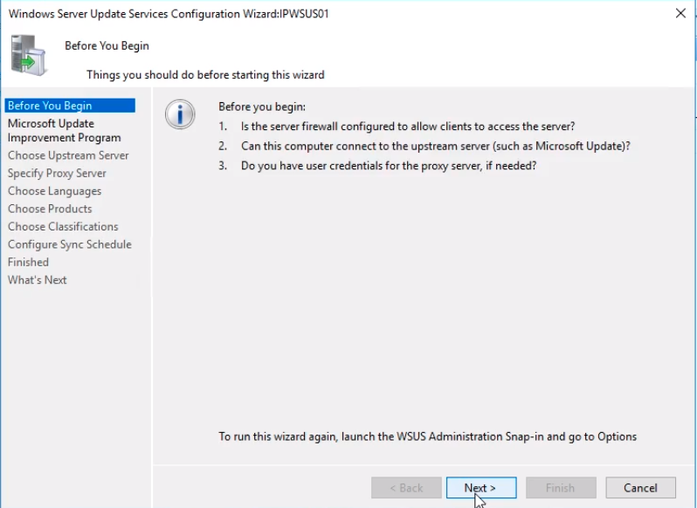The image size is (697, 508).
Task: Go to Choose Upstream Server step
Action: click(x=68, y=155)
